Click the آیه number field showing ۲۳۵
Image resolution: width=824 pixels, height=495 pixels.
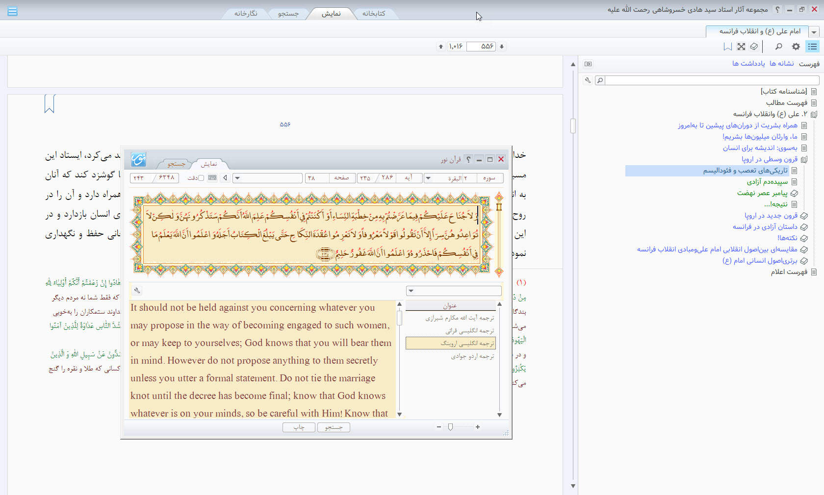click(x=365, y=178)
